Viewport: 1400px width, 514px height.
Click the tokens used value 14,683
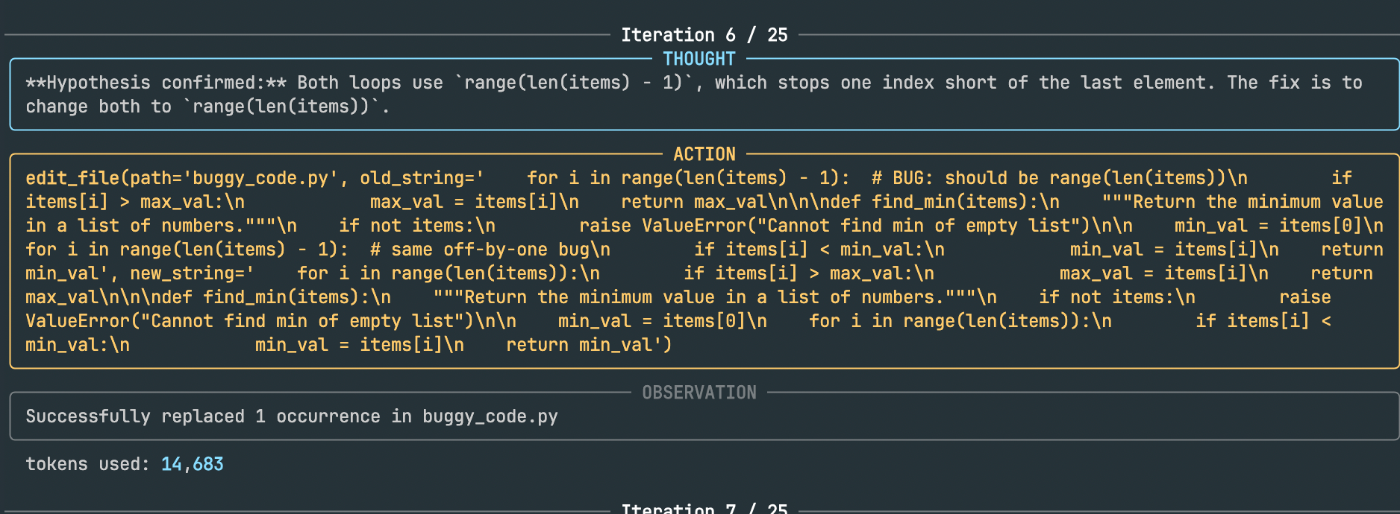(193, 464)
